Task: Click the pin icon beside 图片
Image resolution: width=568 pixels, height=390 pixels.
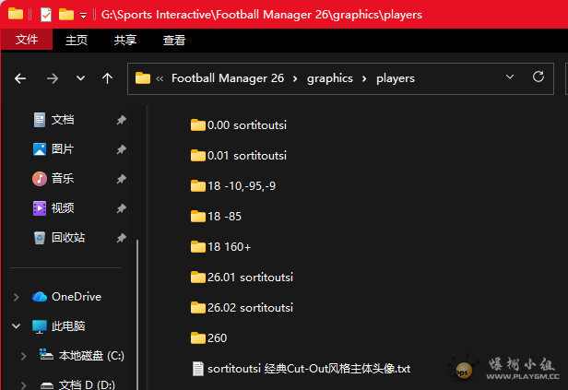Action: pyautogui.click(x=122, y=149)
